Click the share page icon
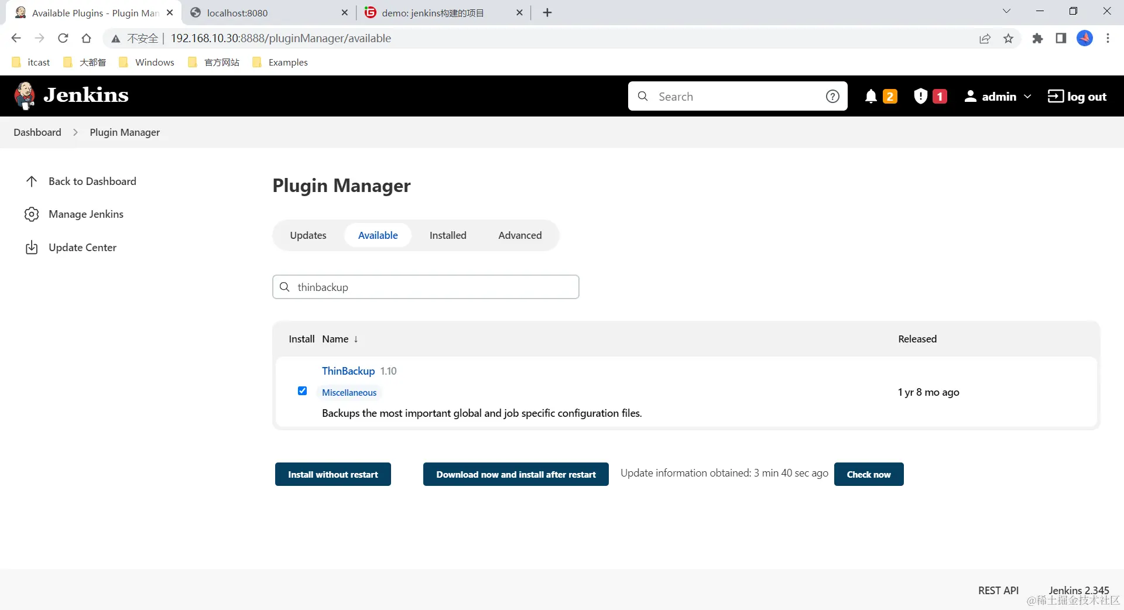1124x610 pixels. click(985, 39)
